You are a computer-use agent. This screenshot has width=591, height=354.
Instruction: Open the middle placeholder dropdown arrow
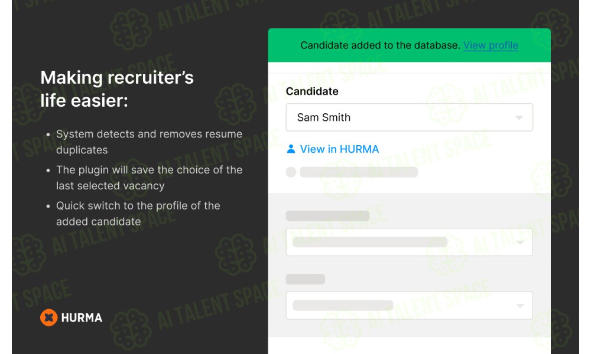click(519, 242)
